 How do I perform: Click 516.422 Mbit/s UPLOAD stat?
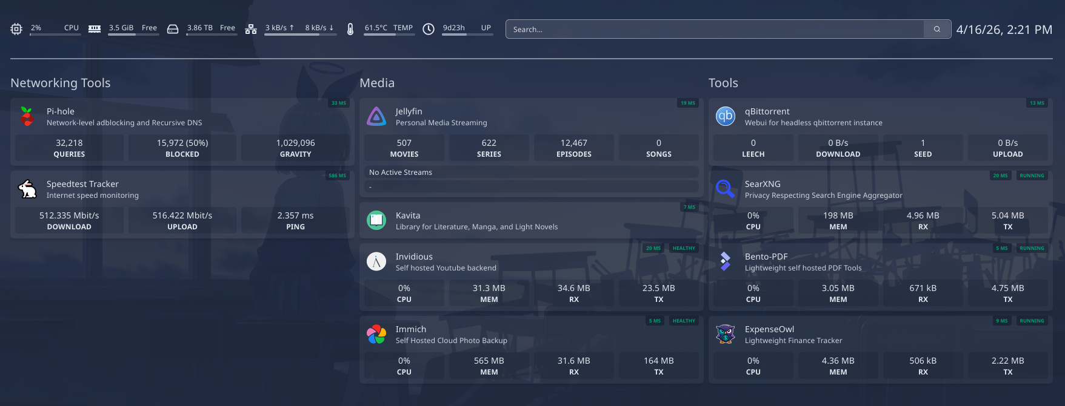(182, 221)
